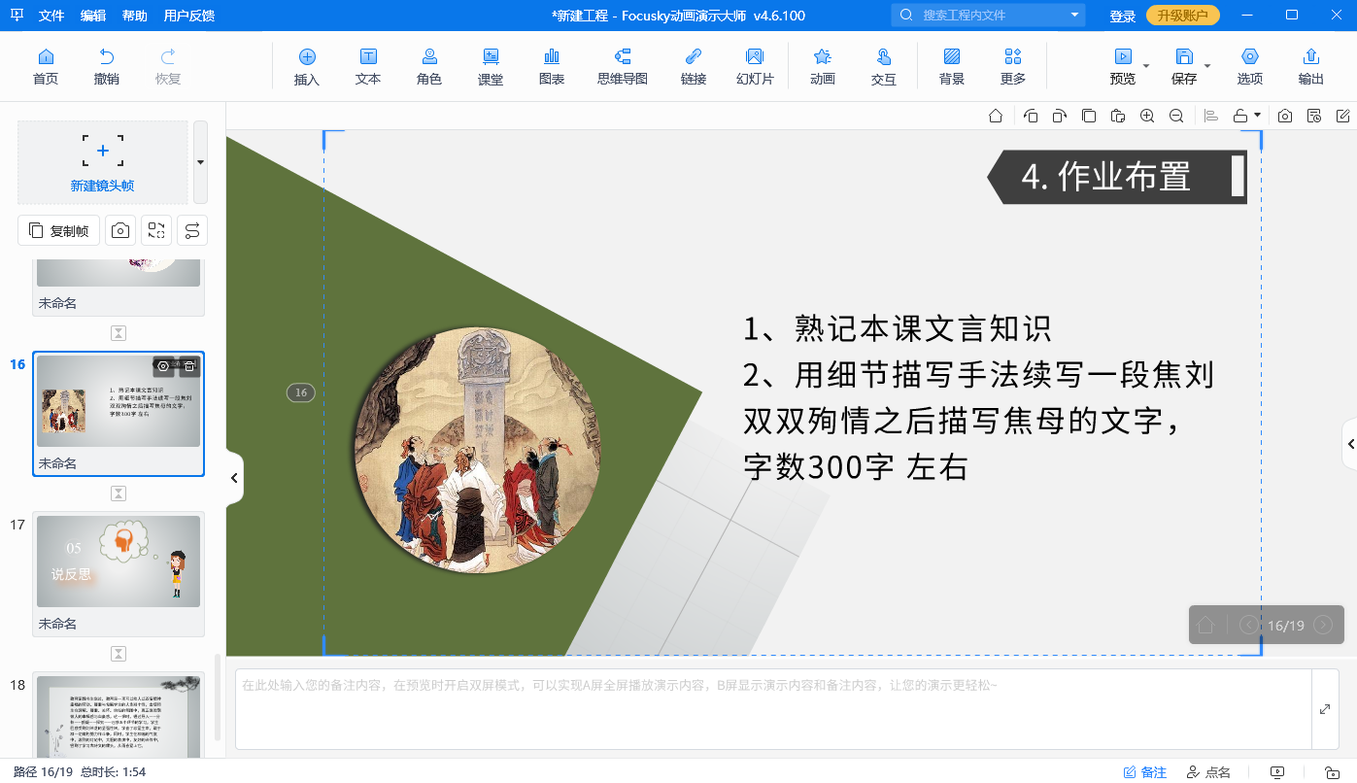This screenshot has width=1357, height=783.
Task: Insert a 图表 chart
Action: tap(552, 67)
